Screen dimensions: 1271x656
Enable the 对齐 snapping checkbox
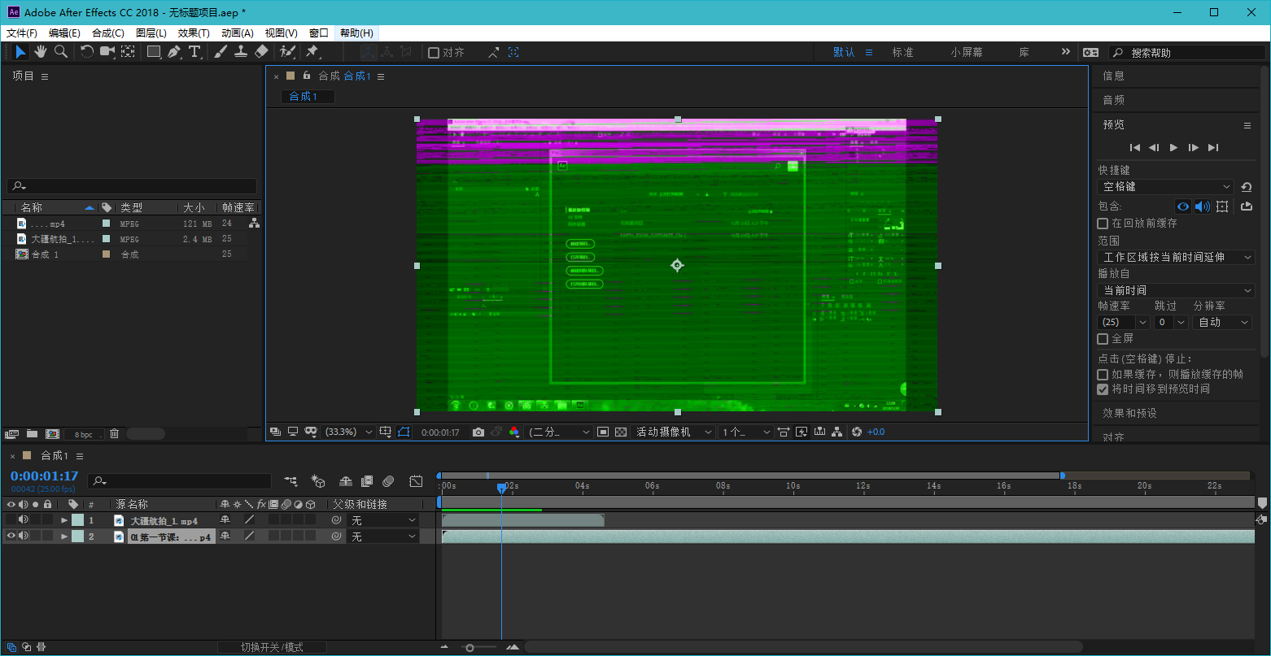point(434,53)
